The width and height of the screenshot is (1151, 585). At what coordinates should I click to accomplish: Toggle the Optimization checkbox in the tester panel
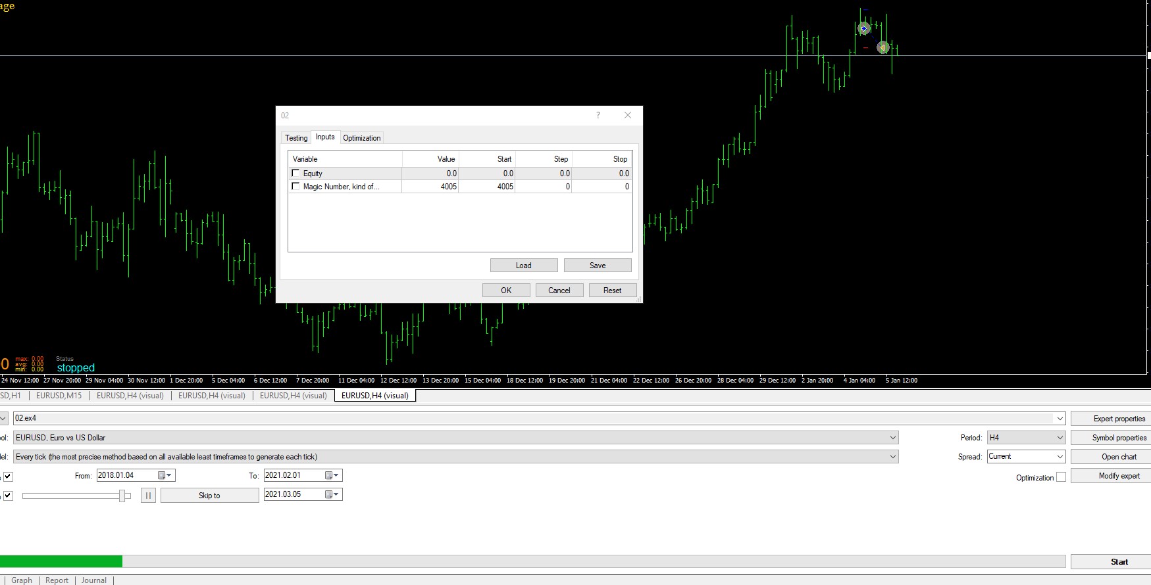tap(1061, 477)
